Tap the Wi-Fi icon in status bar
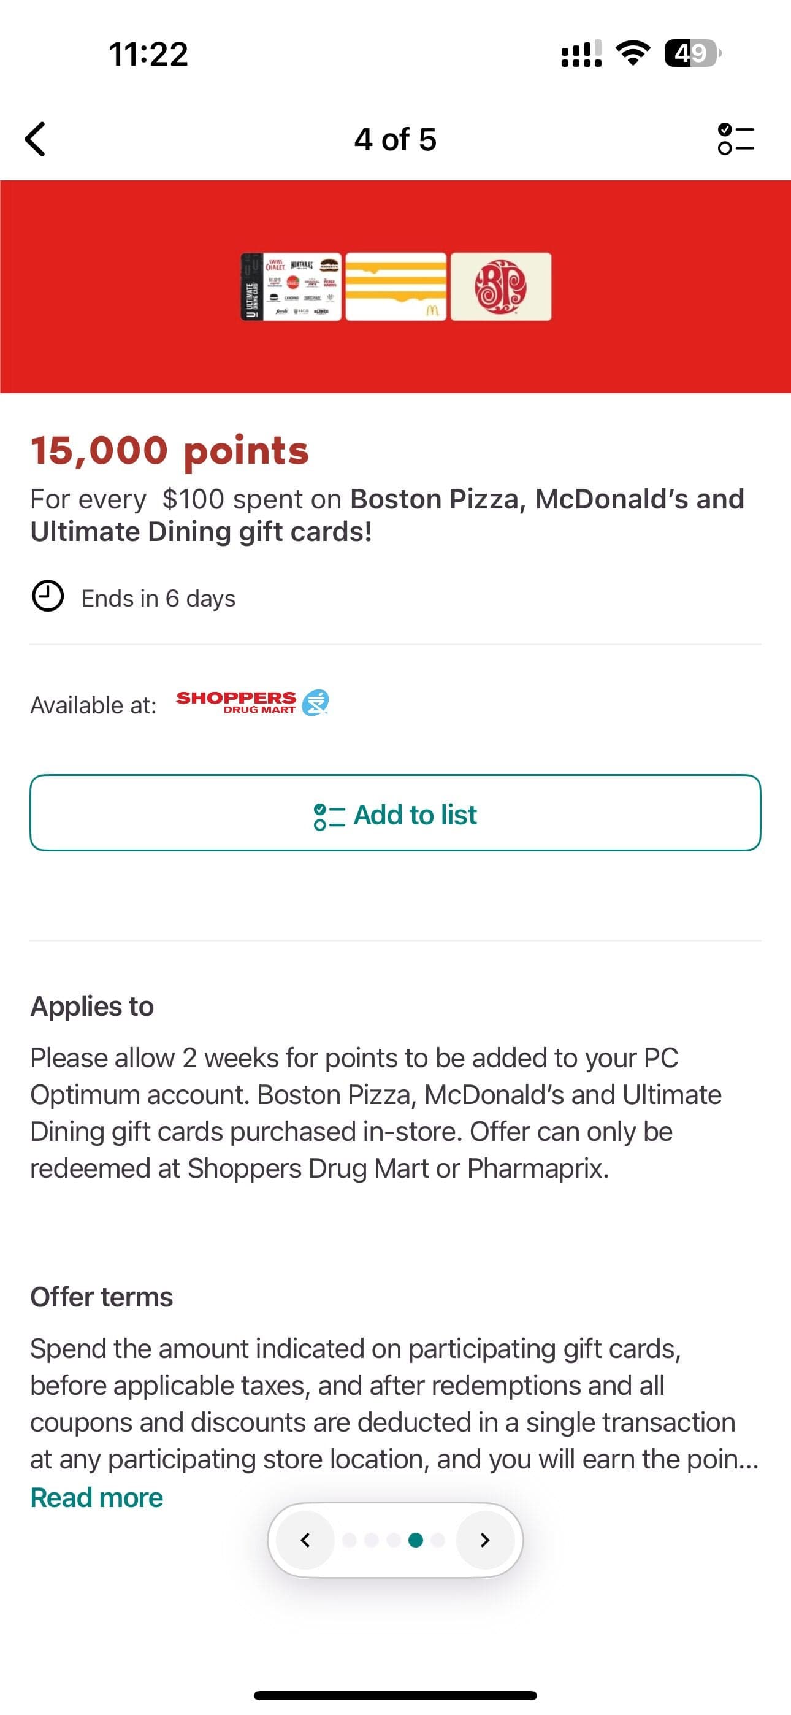791x1715 pixels. click(x=633, y=53)
